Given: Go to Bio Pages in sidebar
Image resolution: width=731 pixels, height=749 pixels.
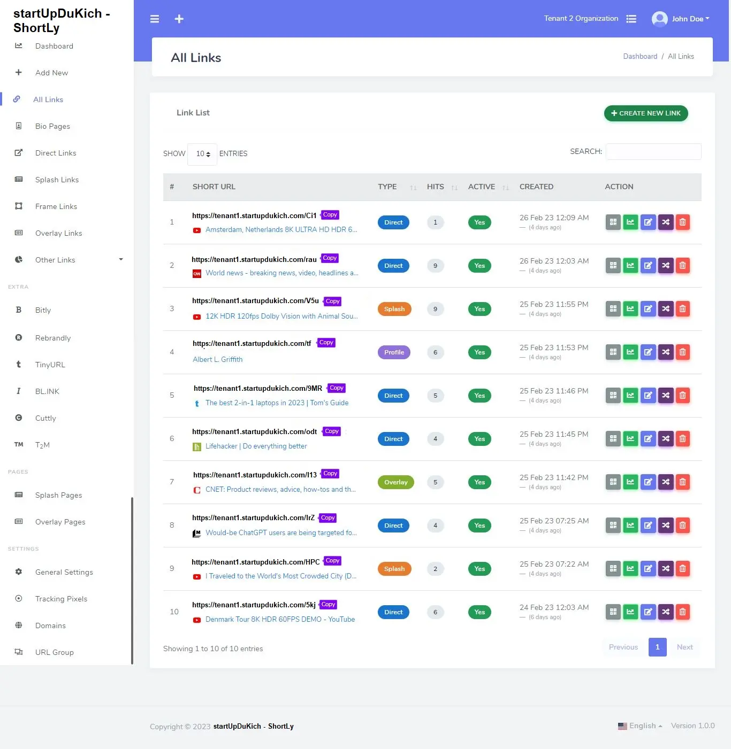Looking at the screenshot, I should (52, 126).
